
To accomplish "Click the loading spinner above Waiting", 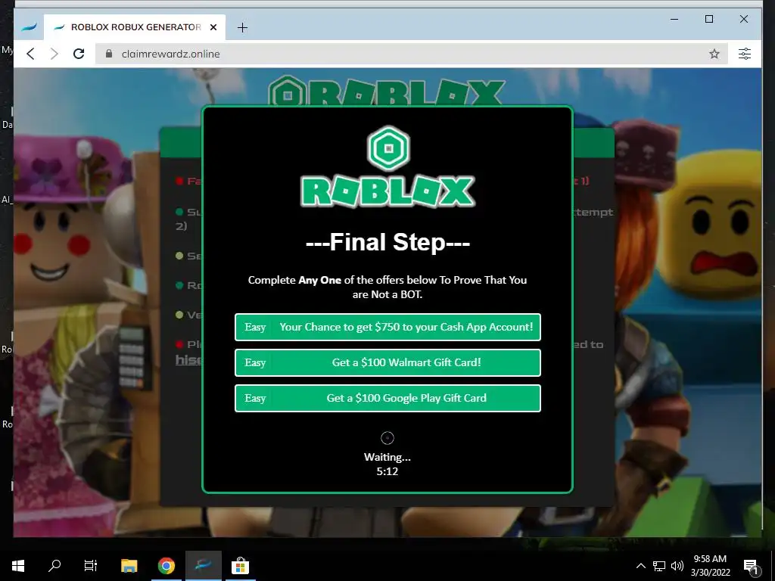I will click(x=387, y=438).
